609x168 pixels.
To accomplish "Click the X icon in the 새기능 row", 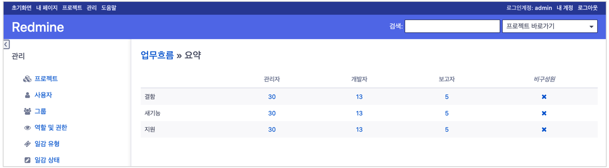I will 544,113.
